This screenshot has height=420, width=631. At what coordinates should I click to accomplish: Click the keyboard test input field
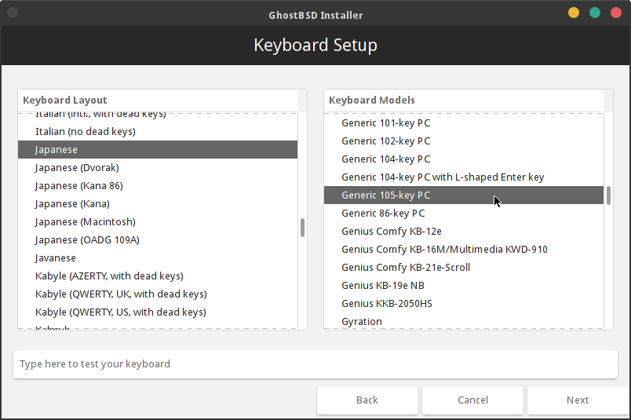coord(315,364)
